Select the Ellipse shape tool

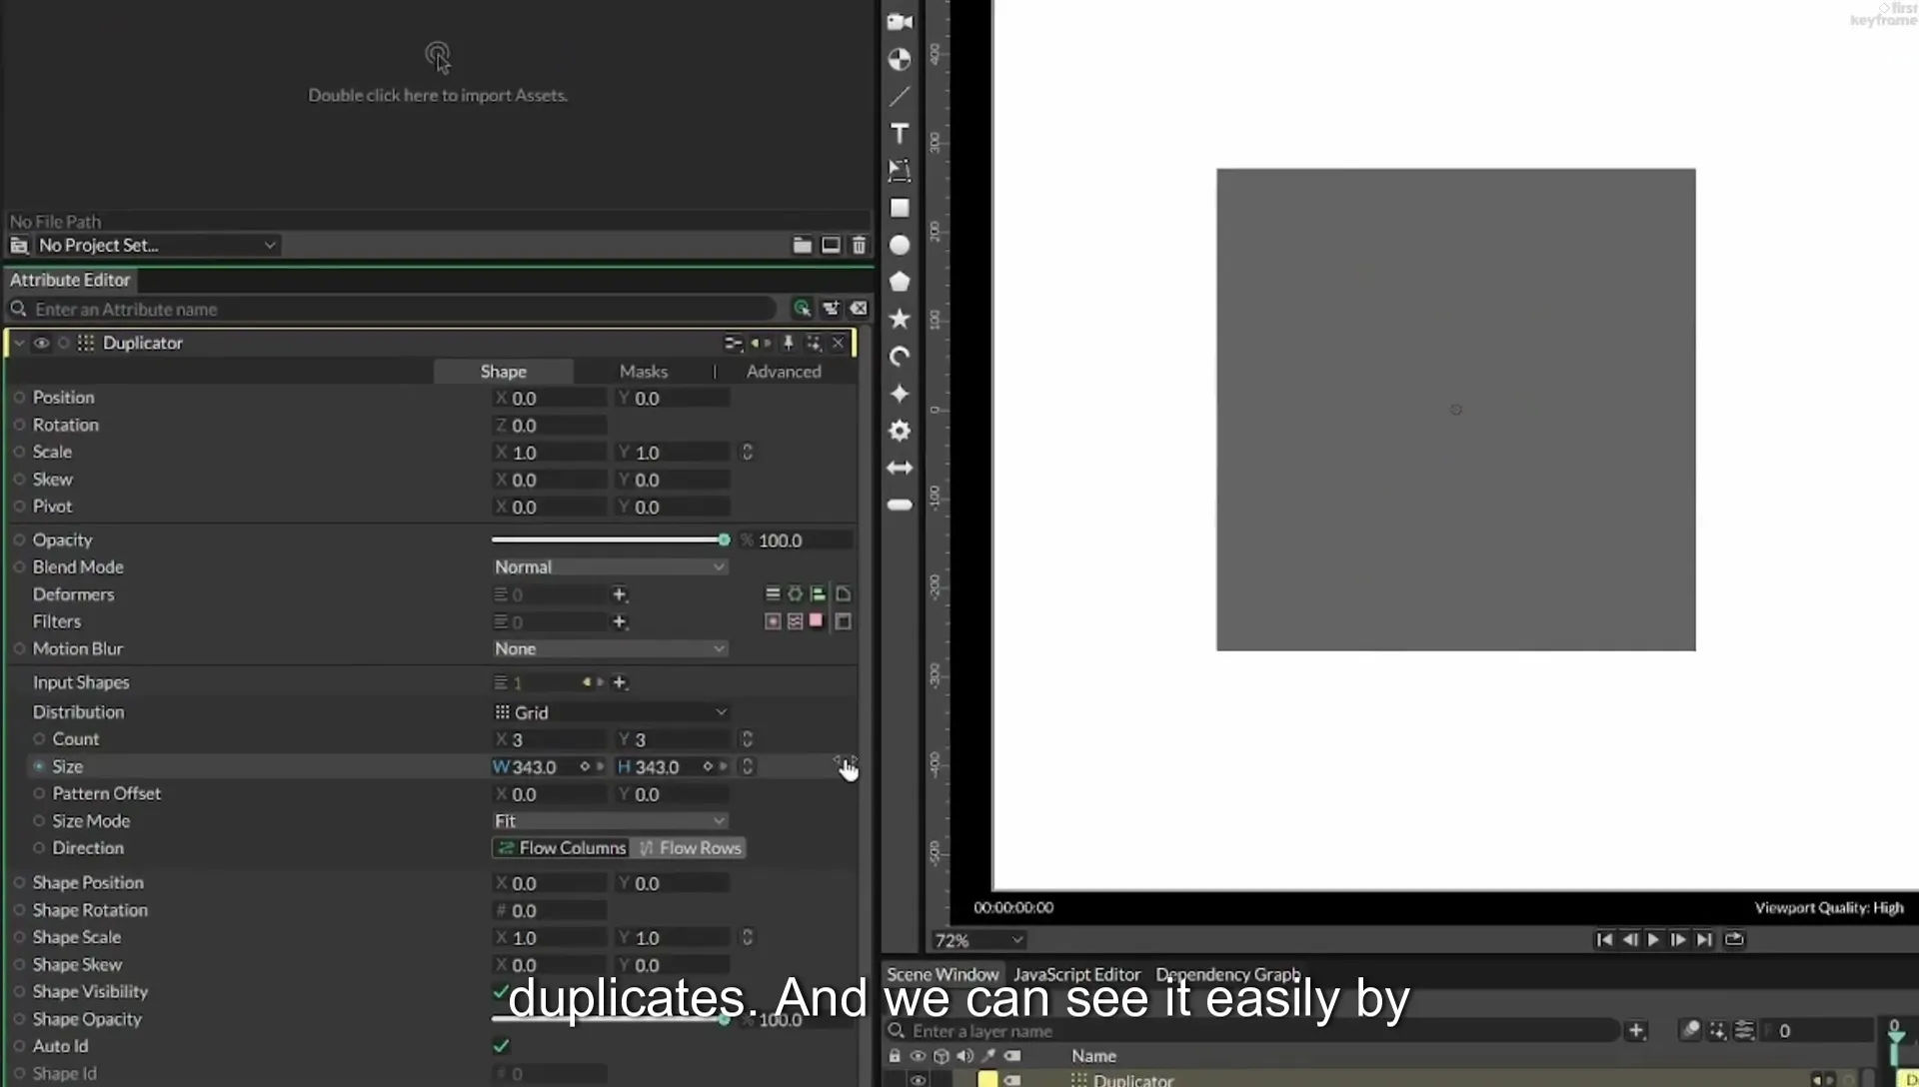(900, 245)
